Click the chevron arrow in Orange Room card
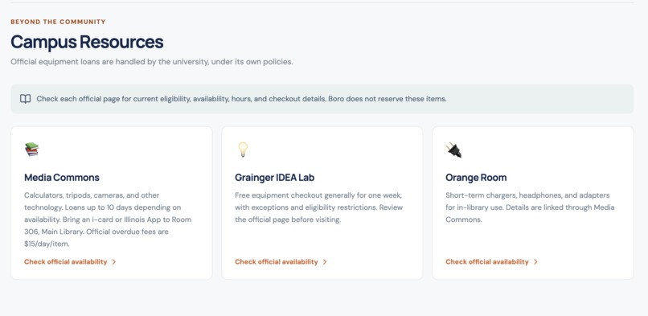 (x=535, y=262)
